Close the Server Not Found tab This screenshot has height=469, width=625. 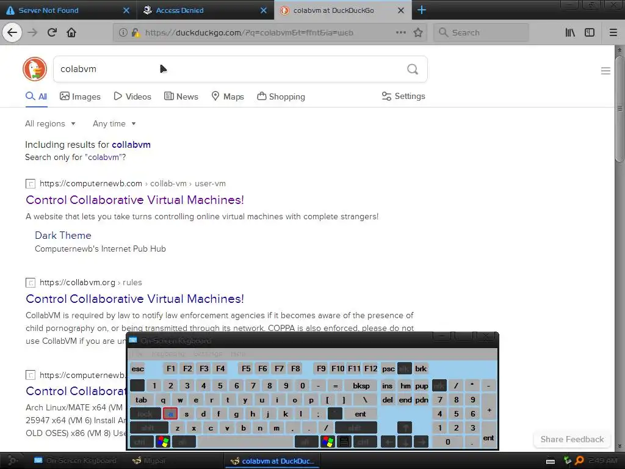click(x=126, y=10)
